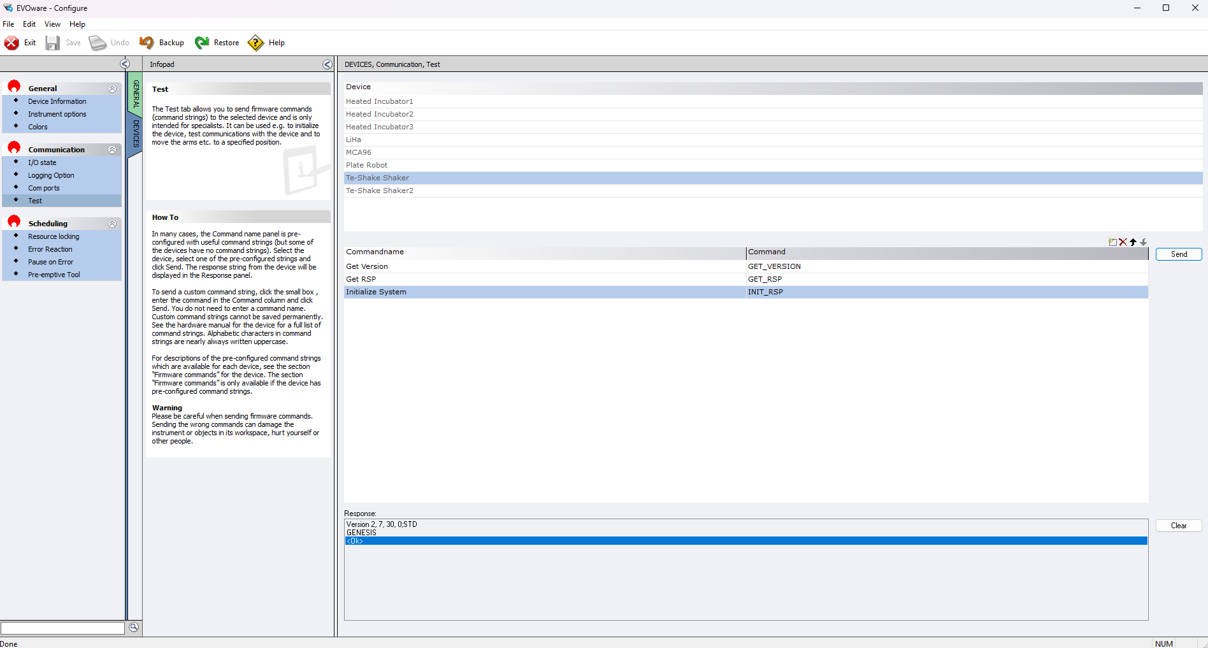Select the Te-Shake Shaker2 device
Screen dimensions: 1208x648
[x=773, y=191]
